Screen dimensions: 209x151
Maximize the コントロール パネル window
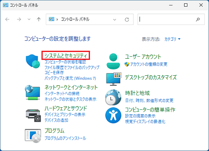pos(186,5)
